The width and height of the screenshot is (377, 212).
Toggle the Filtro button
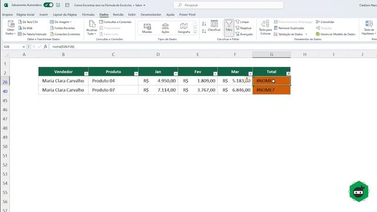tap(229, 28)
